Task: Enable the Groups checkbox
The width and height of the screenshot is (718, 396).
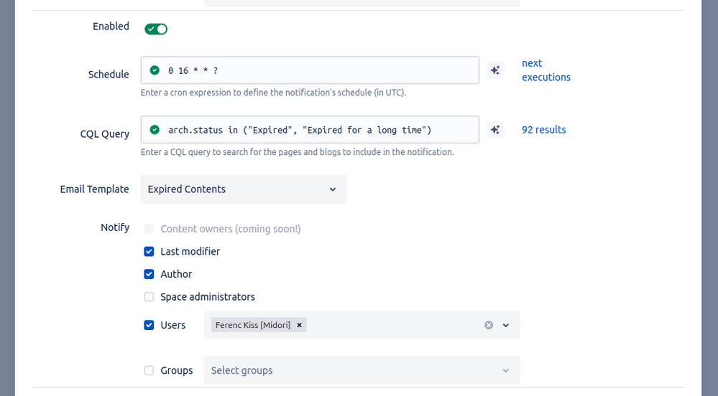Action: coord(149,370)
